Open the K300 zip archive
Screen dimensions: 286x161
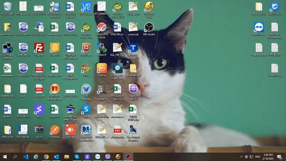point(23,29)
